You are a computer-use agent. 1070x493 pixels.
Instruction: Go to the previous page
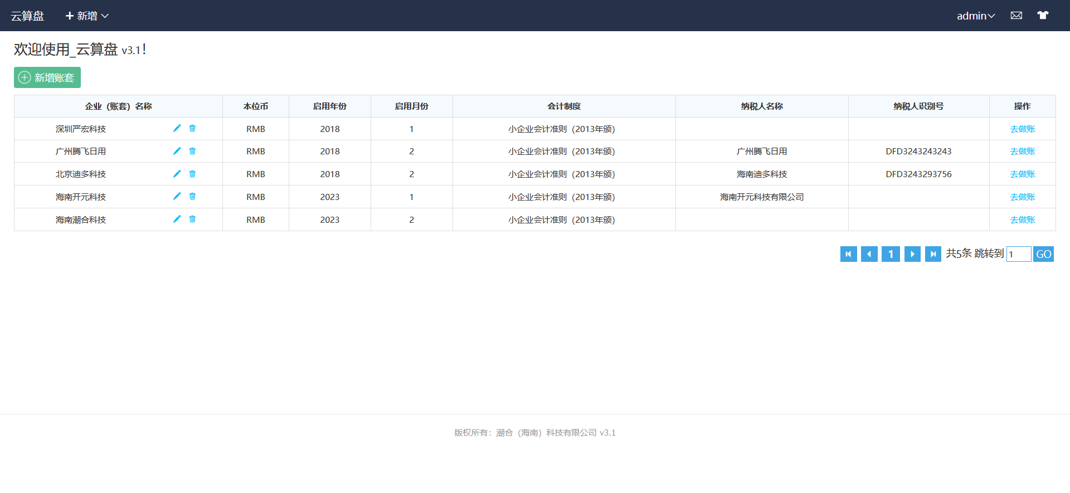(869, 254)
